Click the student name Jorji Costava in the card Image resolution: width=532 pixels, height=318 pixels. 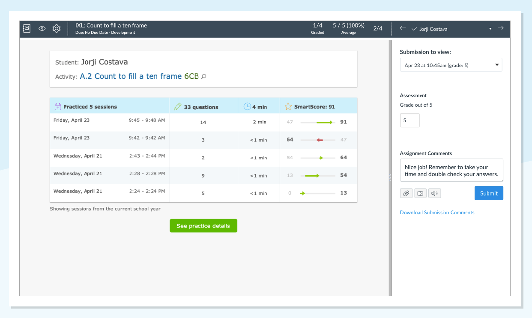(x=105, y=62)
